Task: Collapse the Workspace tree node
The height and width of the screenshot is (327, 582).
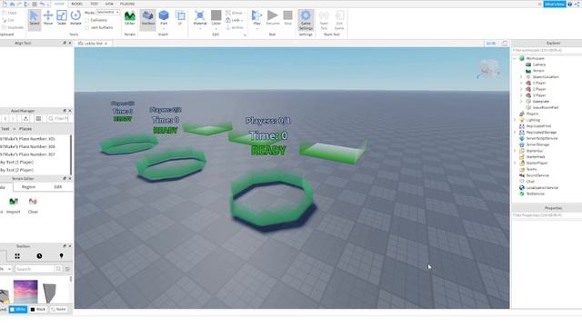Action: 515,58
